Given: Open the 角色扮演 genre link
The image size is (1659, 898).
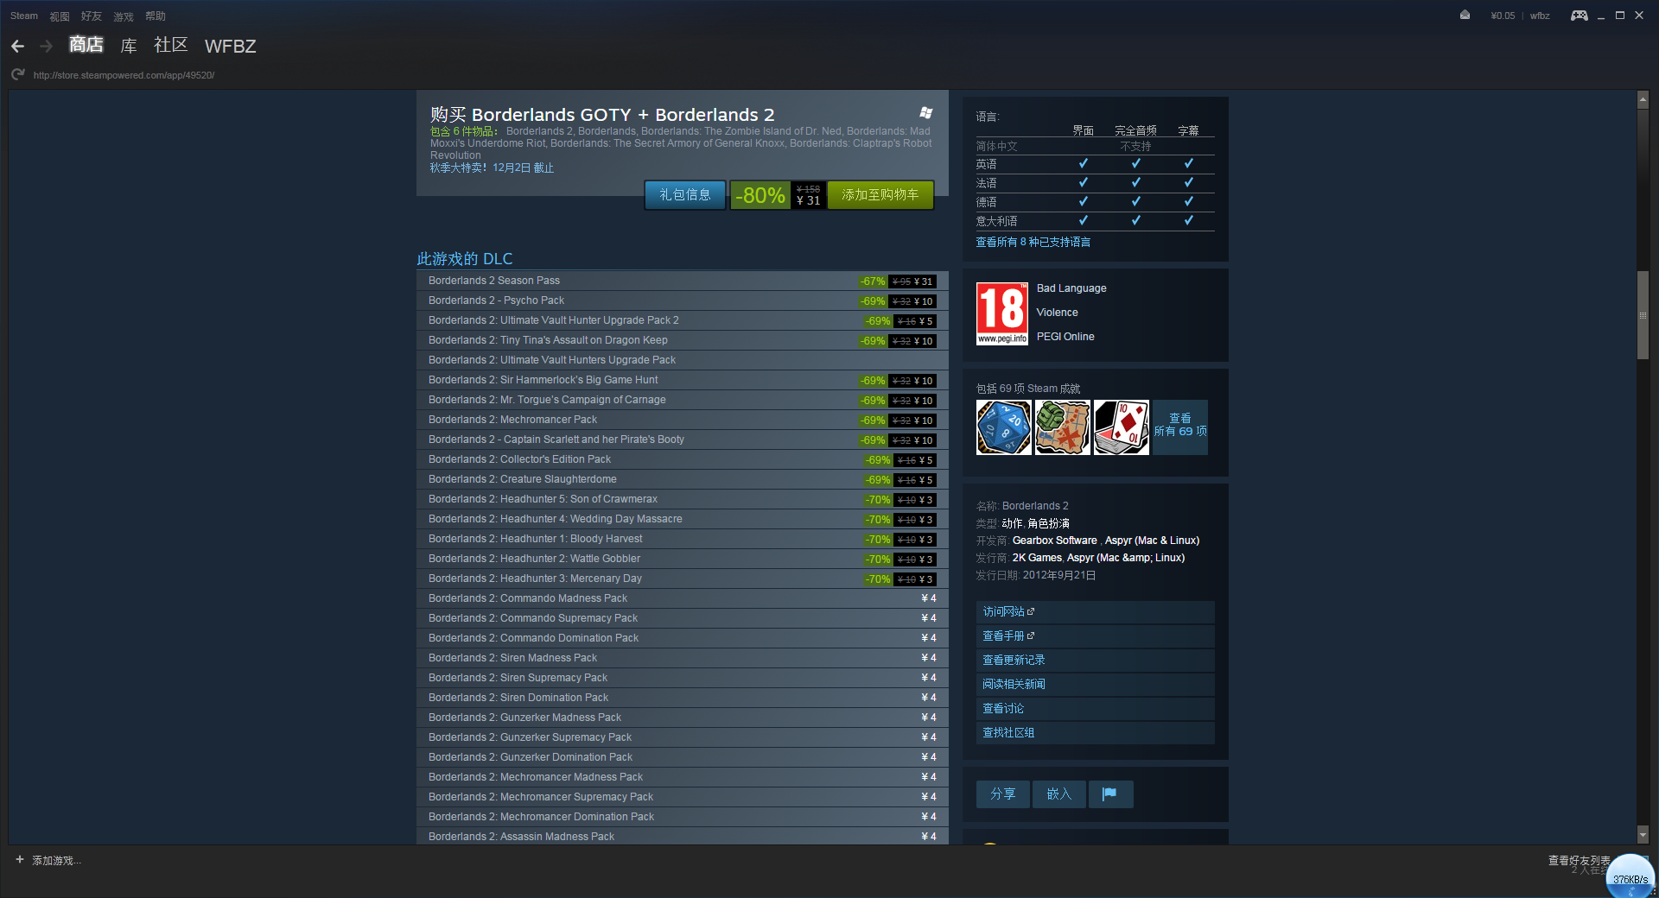Looking at the screenshot, I should (x=1049, y=523).
